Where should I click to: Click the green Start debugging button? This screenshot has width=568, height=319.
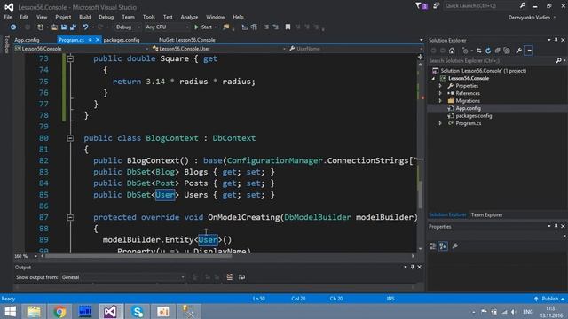[203, 27]
